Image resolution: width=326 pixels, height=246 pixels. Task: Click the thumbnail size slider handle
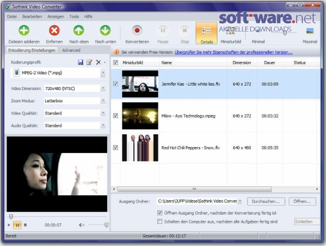pyautogui.click(x=285, y=33)
